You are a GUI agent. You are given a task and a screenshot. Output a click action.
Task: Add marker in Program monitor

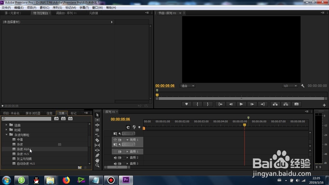[x=186, y=104]
